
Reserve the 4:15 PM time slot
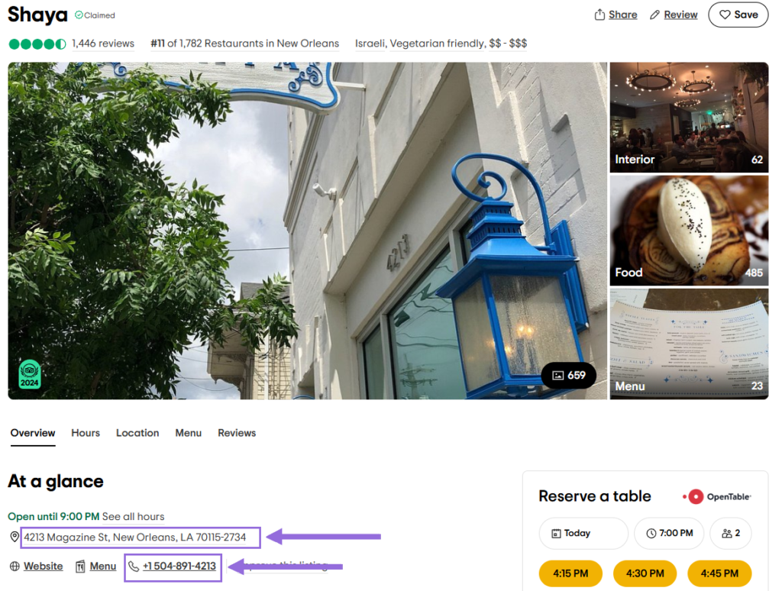570,573
